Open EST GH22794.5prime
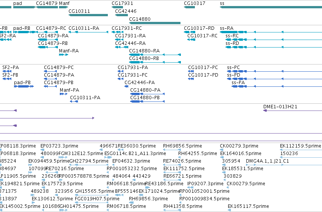Screen dimensions: 322x212 point(89,161)
